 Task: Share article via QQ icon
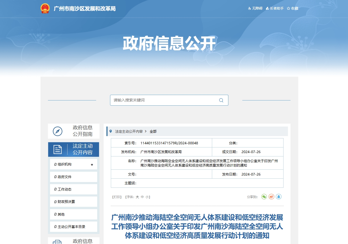coord(279,197)
